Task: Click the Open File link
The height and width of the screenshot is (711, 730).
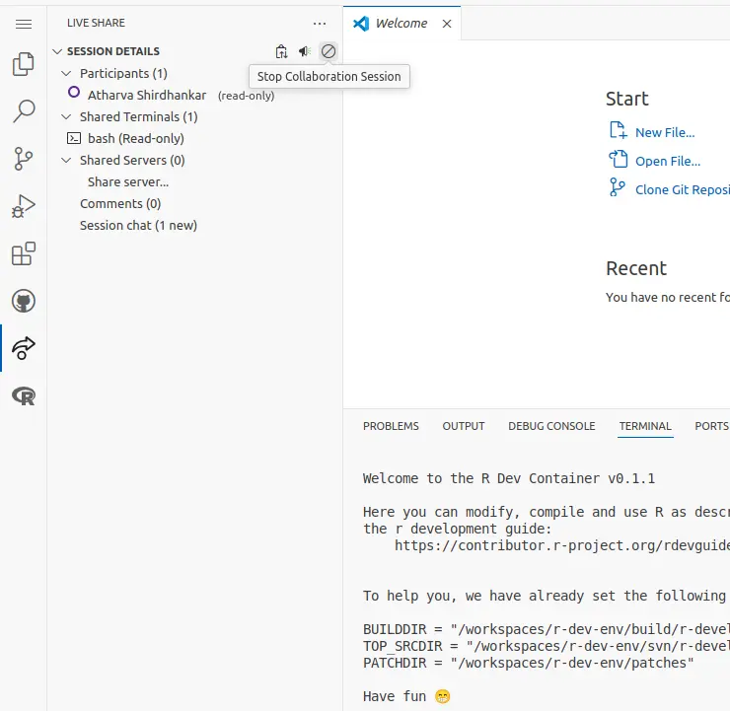Action: pos(667,161)
